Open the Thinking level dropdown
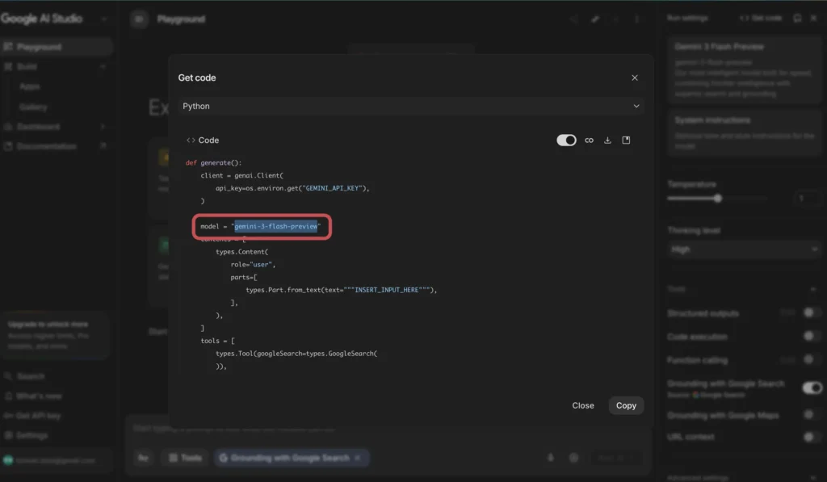Screen dimensions: 827x482 tap(744, 249)
